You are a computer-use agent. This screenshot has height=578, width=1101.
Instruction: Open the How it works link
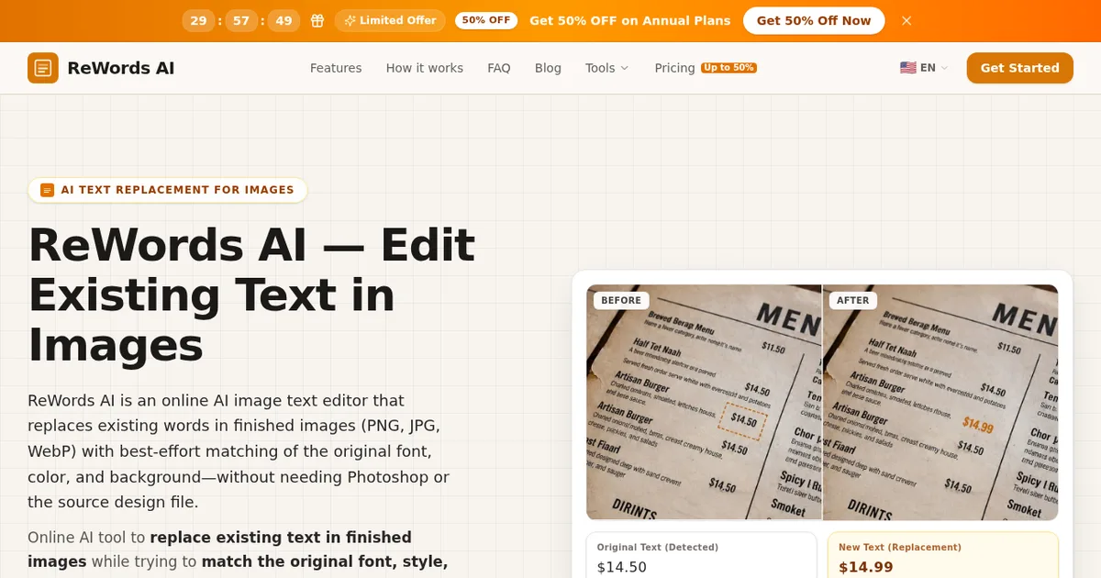[425, 68]
